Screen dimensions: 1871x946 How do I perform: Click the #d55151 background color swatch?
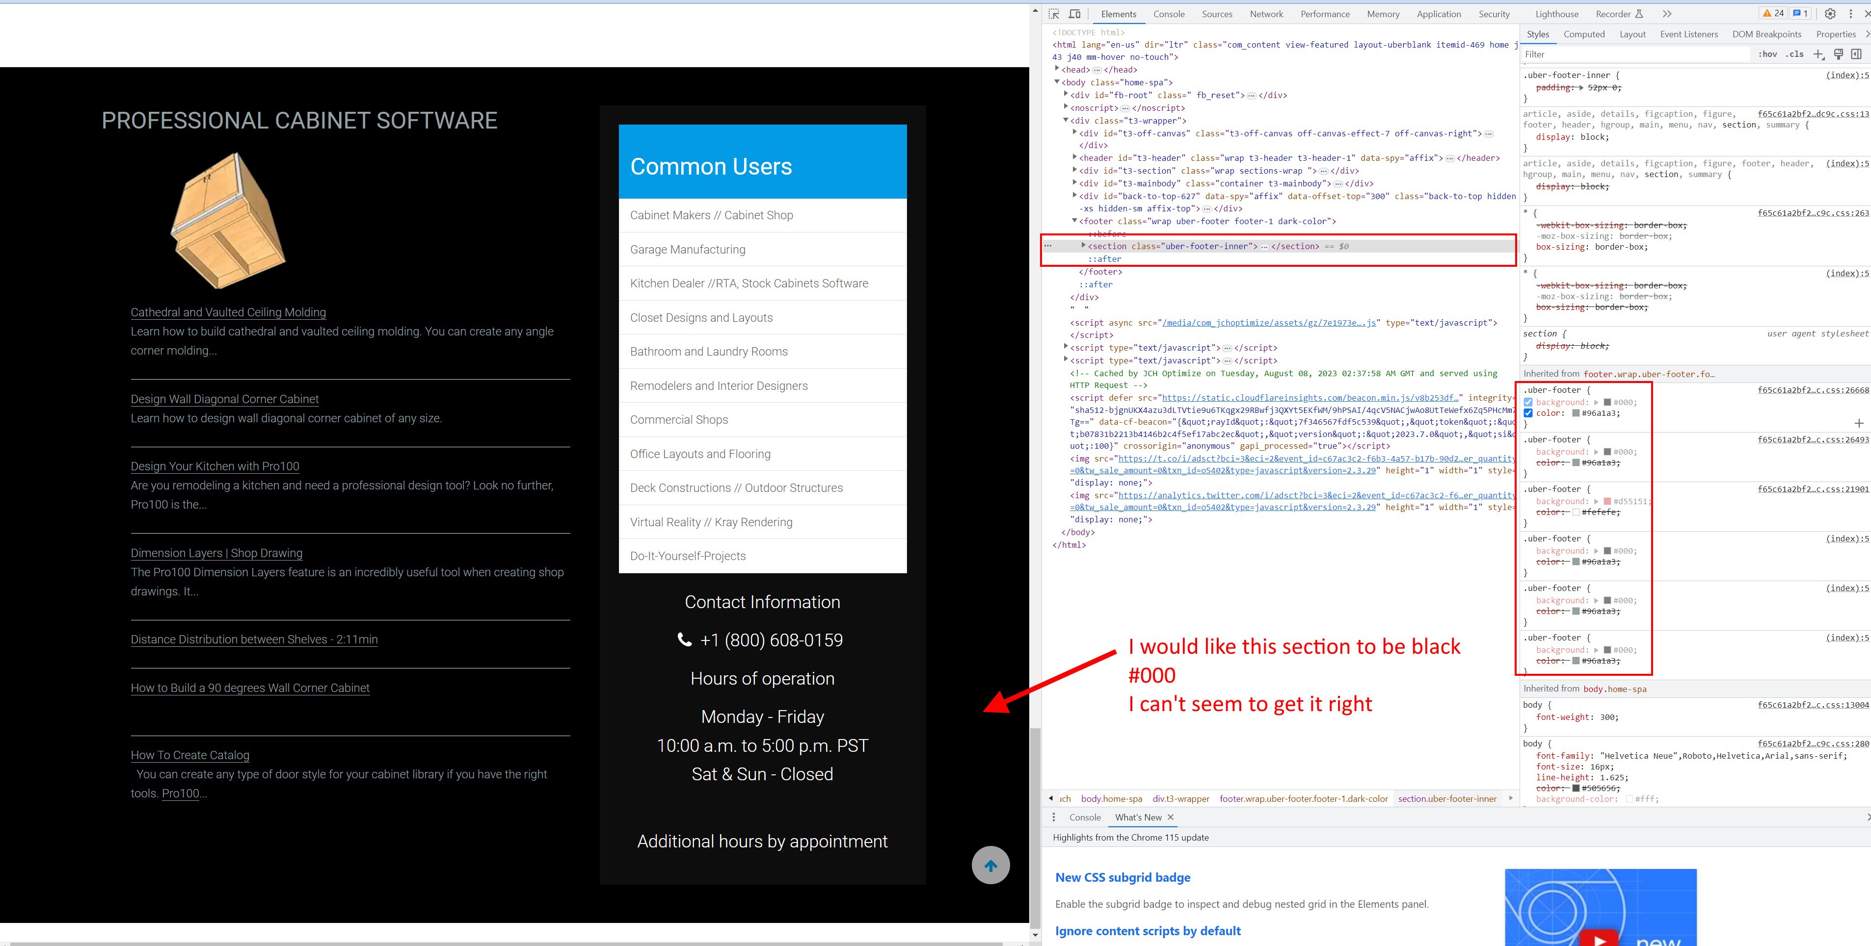[1607, 501]
